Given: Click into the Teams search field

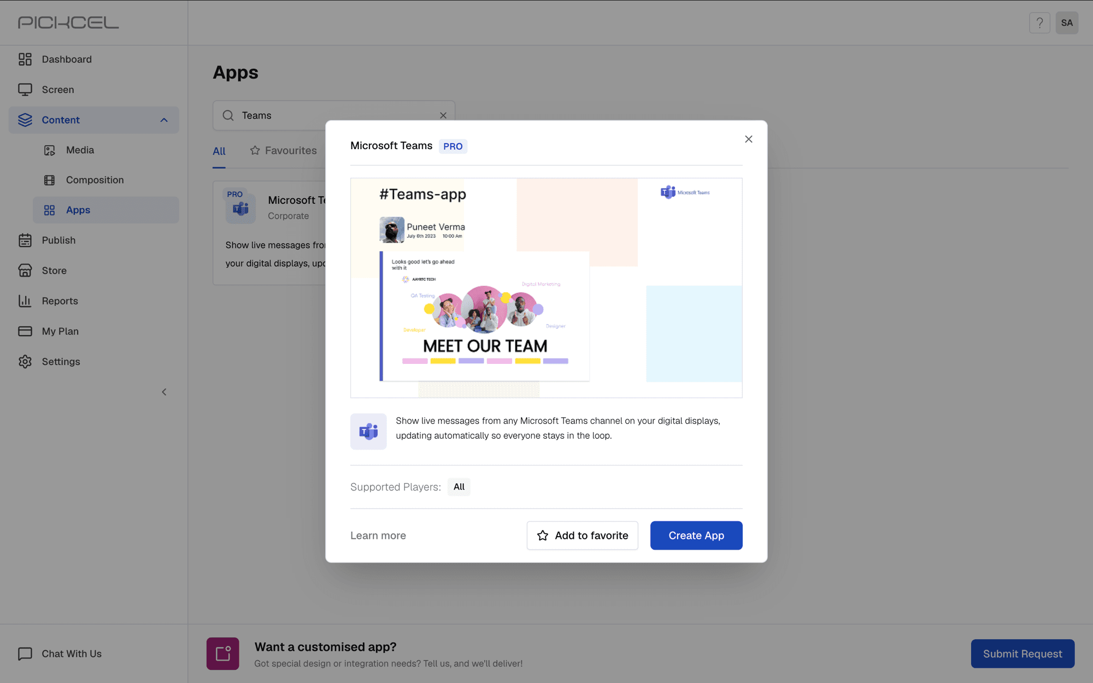Looking at the screenshot, I should pos(334,115).
